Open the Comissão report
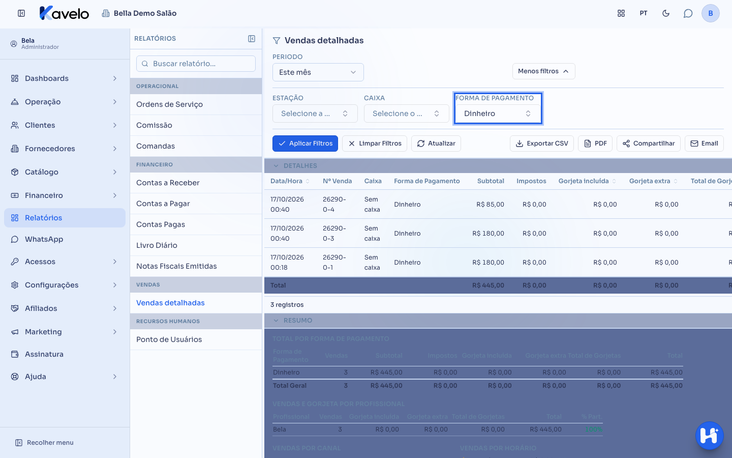 pyautogui.click(x=196, y=125)
